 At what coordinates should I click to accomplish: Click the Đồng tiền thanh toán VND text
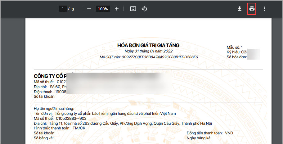tap(210, 133)
